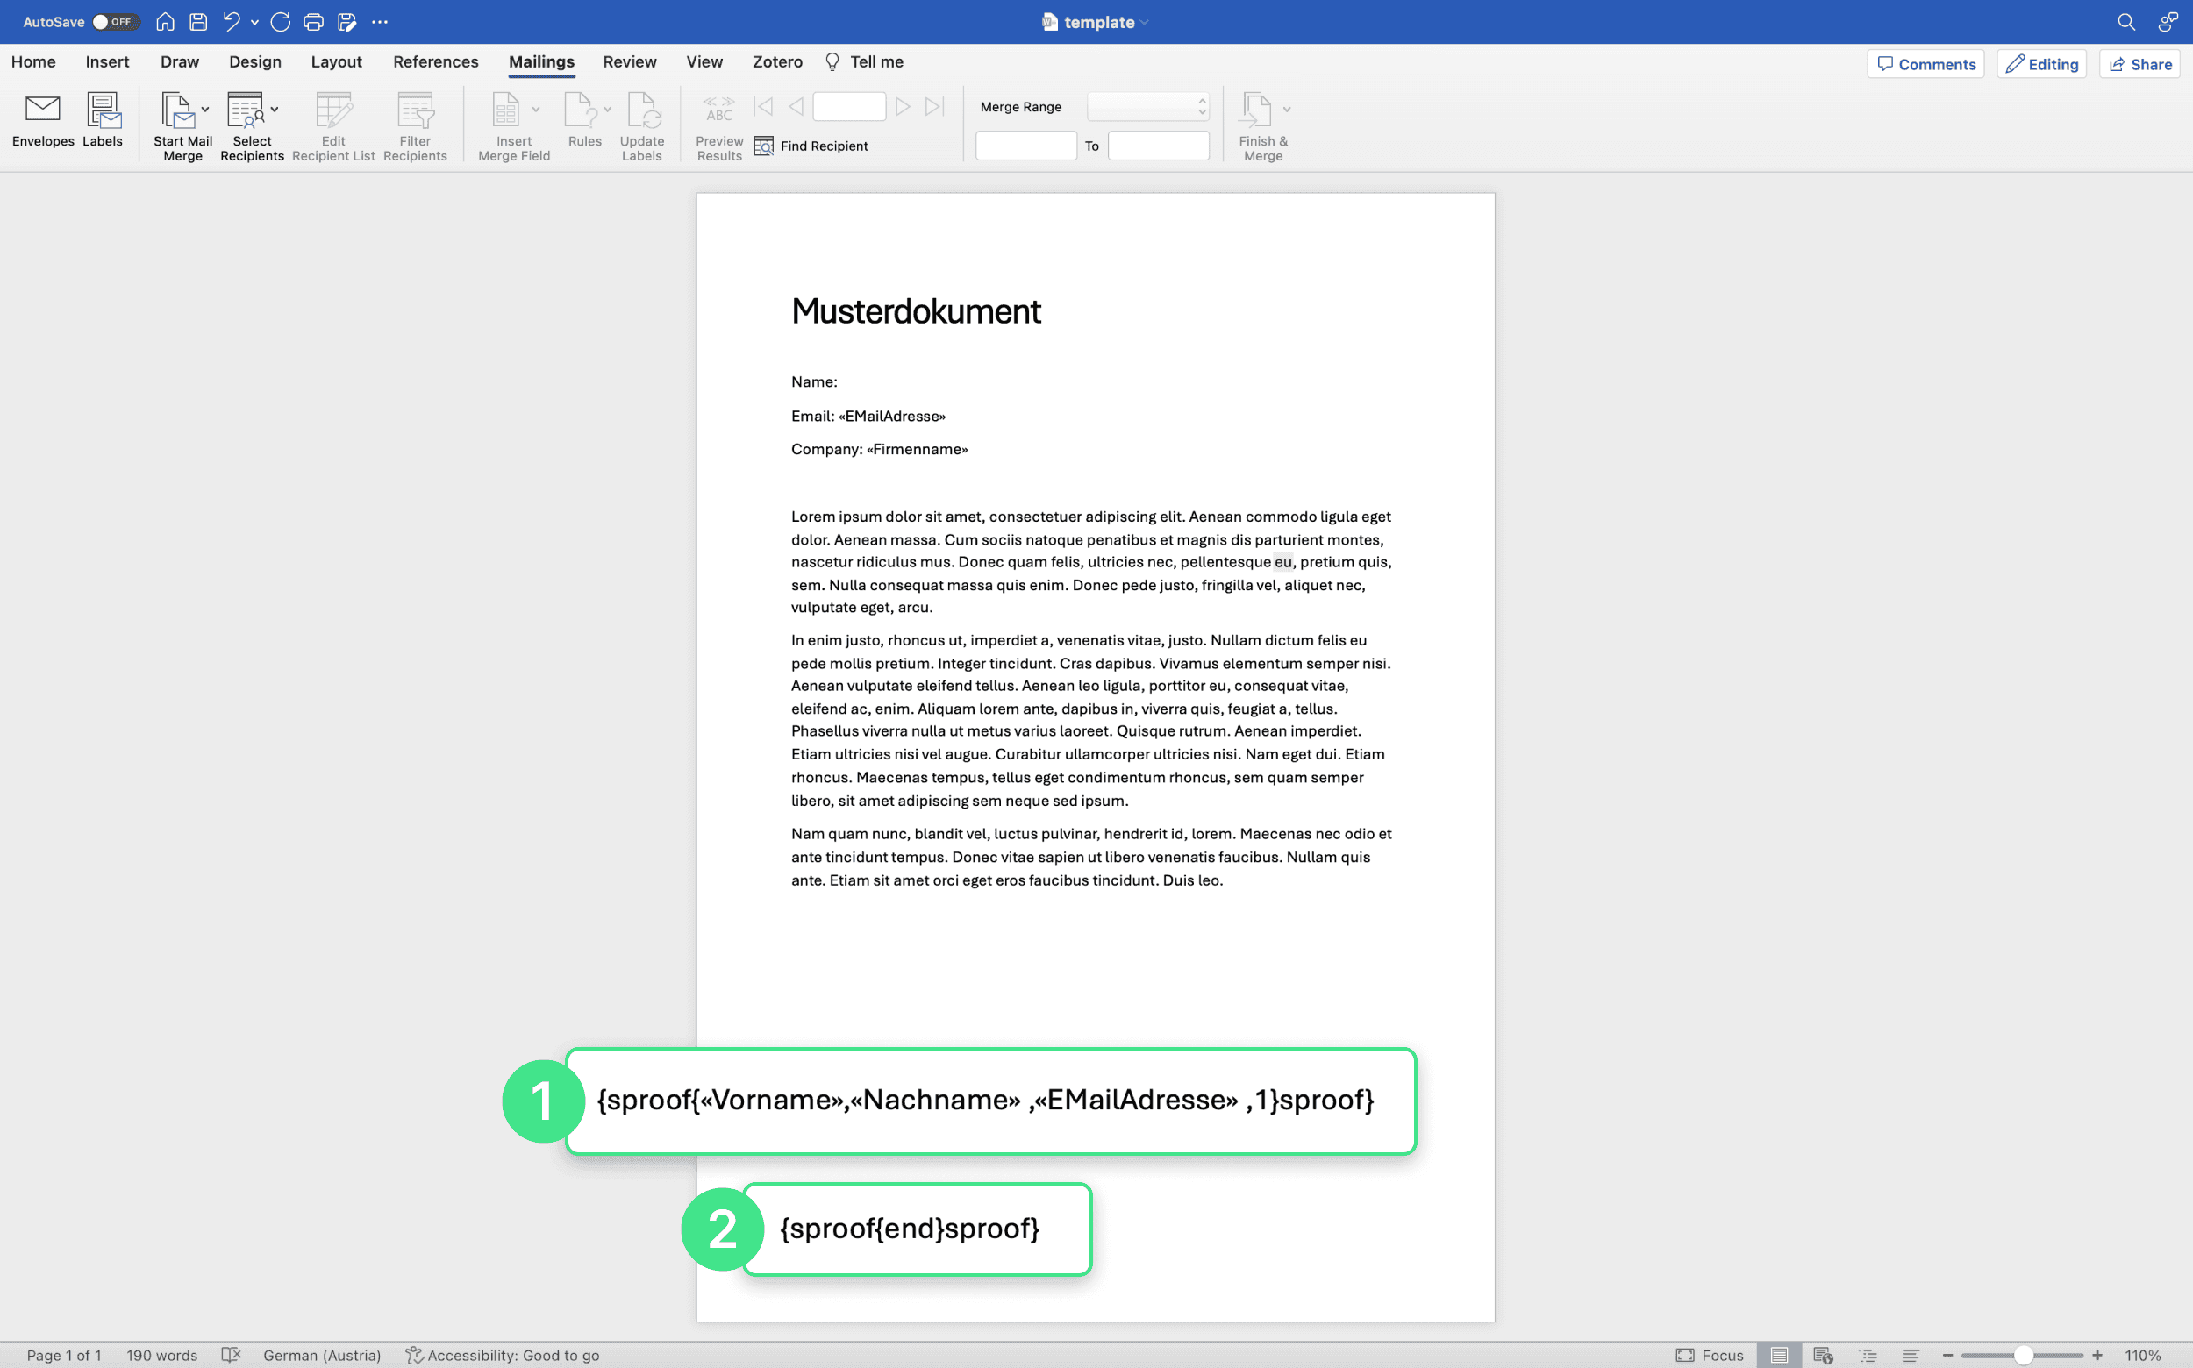
Task: Switch to the View tab
Action: click(x=704, y=61)
